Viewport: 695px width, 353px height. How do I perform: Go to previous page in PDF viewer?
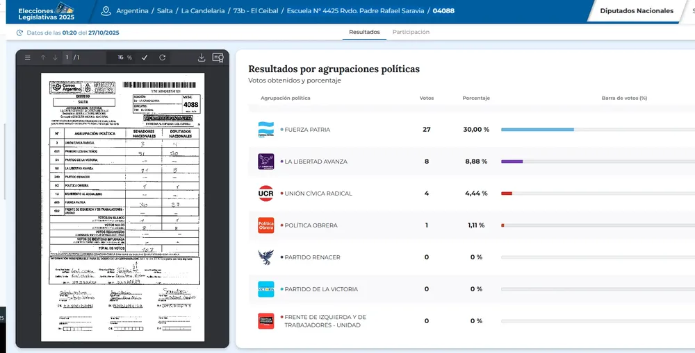click(43, 58)
